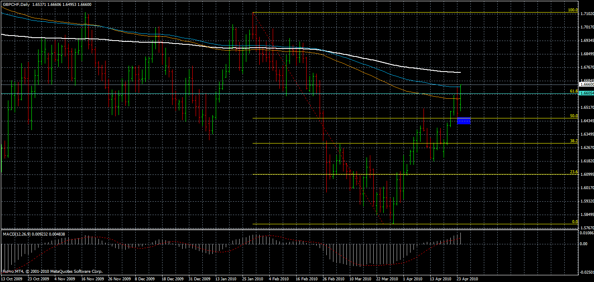Image resolution: width=594 pixels, height=282 pixels.
Task: Click price axis value 1.61820
Action: tap(587, 161)
